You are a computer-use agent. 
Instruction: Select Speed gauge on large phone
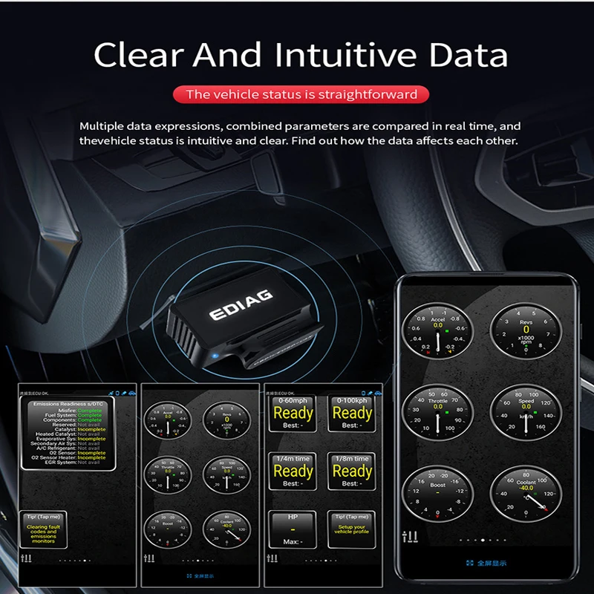[x=526, y=413]
